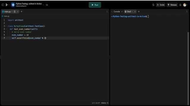Close the Shell tab
This screenshot has width=190, height=106.
point(135,11)
